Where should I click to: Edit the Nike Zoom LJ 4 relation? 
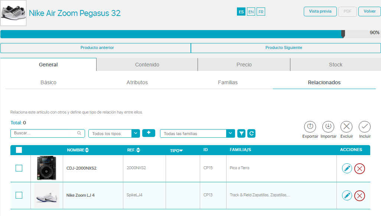[347, 196]
